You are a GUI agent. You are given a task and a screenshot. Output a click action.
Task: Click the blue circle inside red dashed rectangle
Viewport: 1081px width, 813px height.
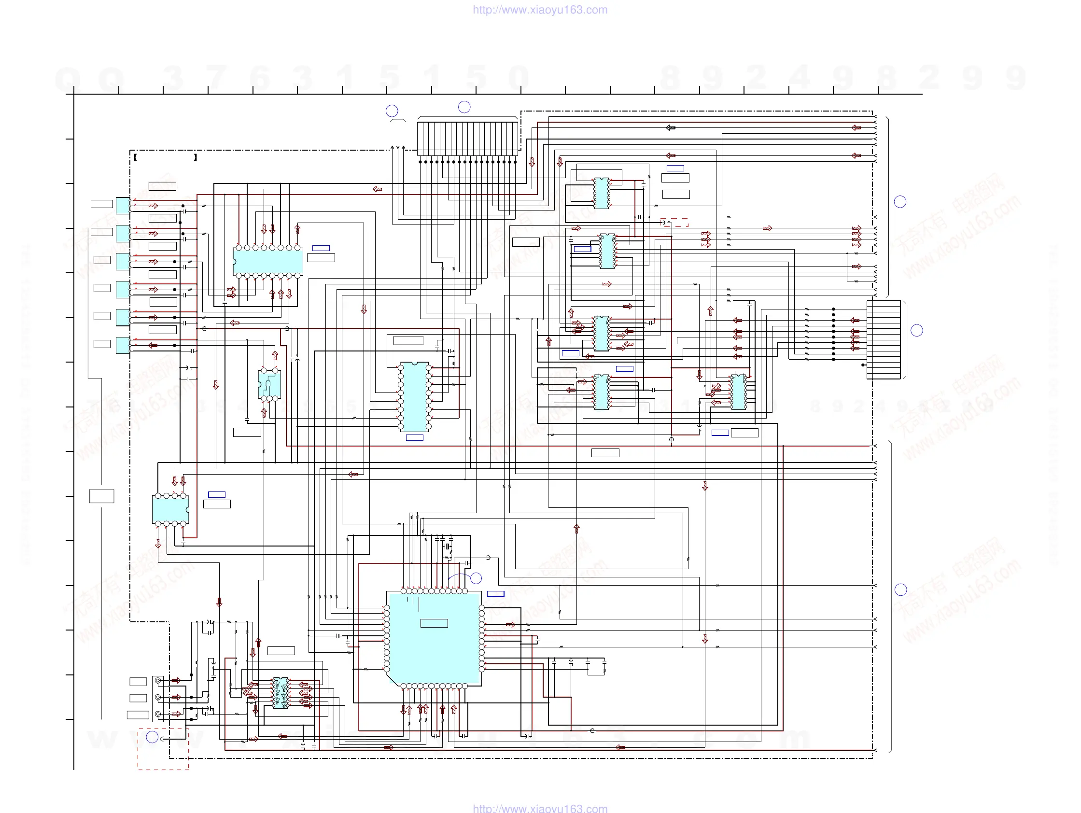point(153,737)
